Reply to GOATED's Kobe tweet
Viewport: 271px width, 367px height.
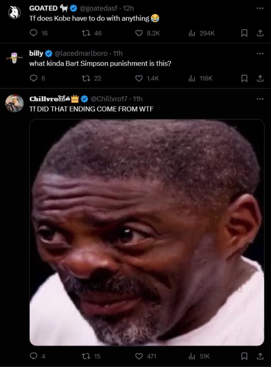tap(33, 33)
